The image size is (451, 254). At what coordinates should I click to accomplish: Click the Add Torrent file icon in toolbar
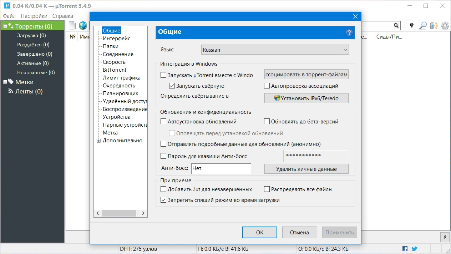72,26
